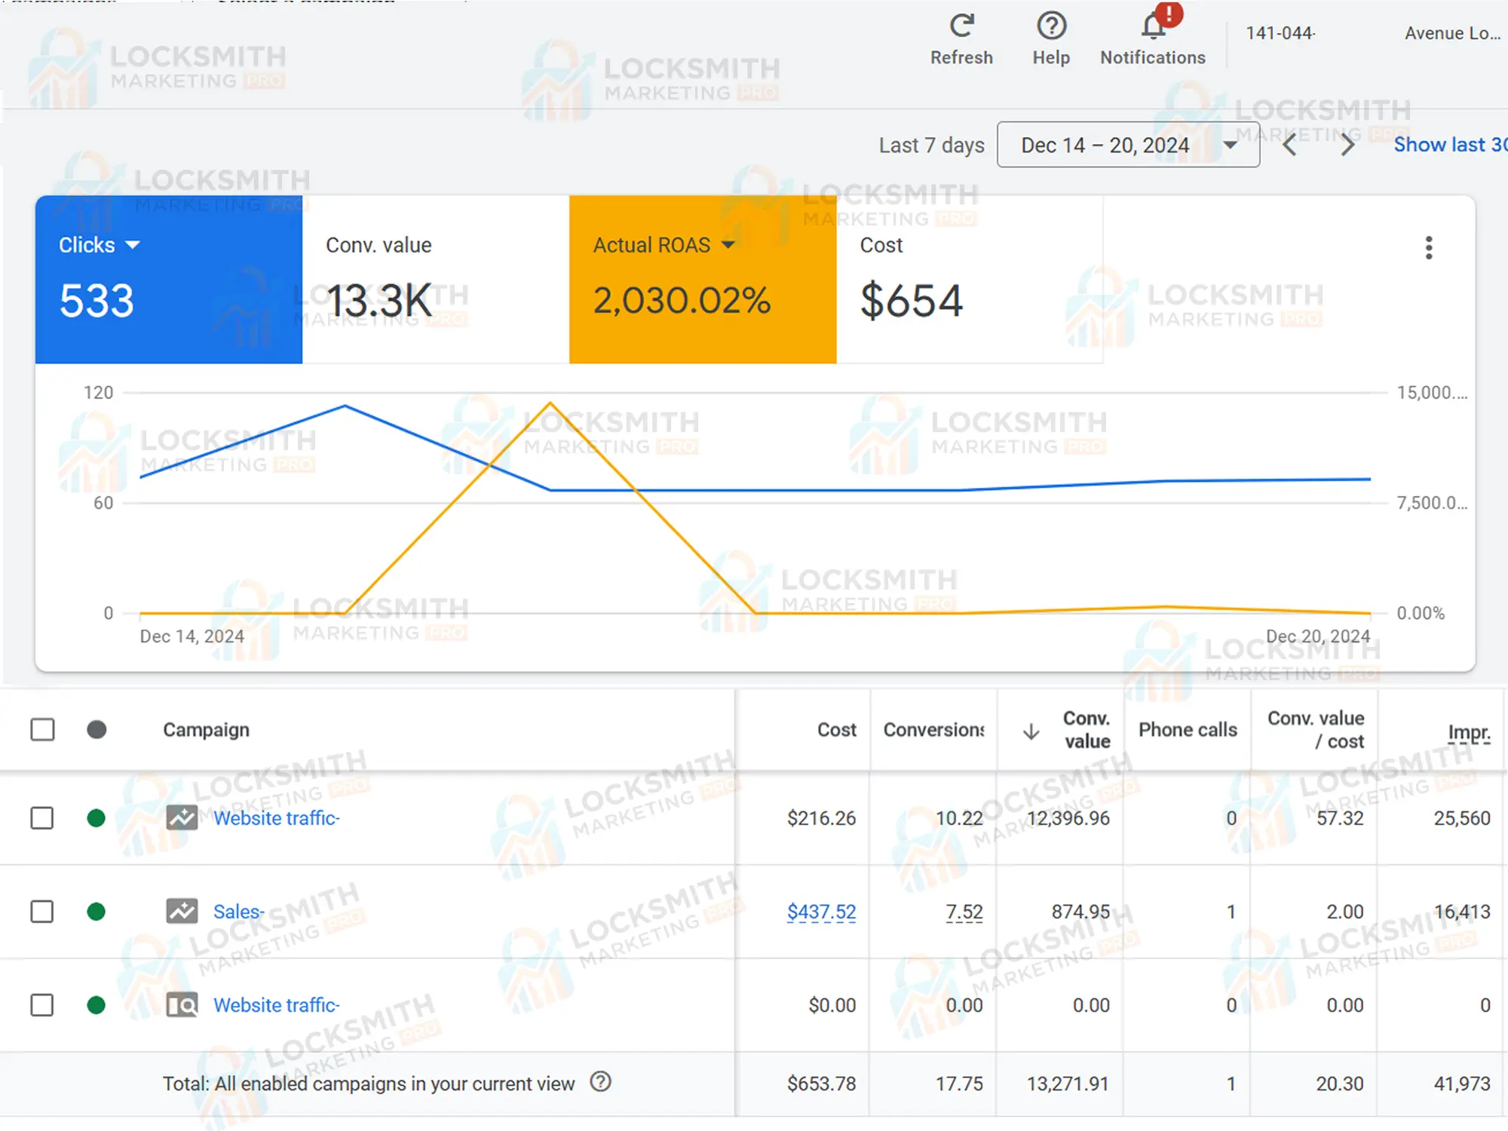Check the box next to the Sales campaign
This screenshot has width=1508, height=1131.
pyautogui.click(x=43, y=912)
